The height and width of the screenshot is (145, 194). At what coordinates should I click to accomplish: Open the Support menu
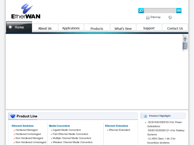click(149, 28)
